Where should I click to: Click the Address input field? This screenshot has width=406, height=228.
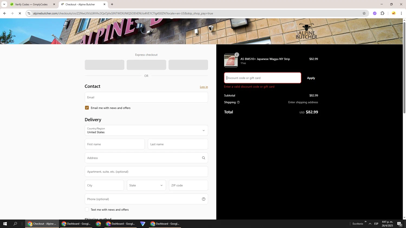point(146,158)
